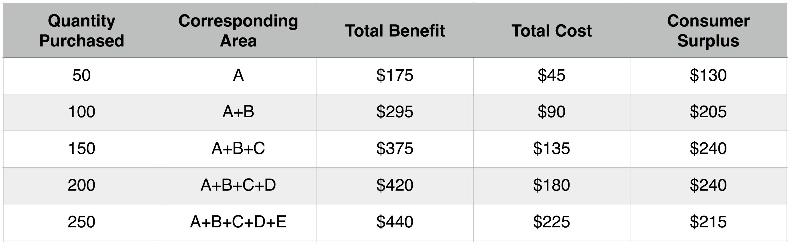Select the $175 total benefit cell
The image size is (789, 244).
pos(395,76)
